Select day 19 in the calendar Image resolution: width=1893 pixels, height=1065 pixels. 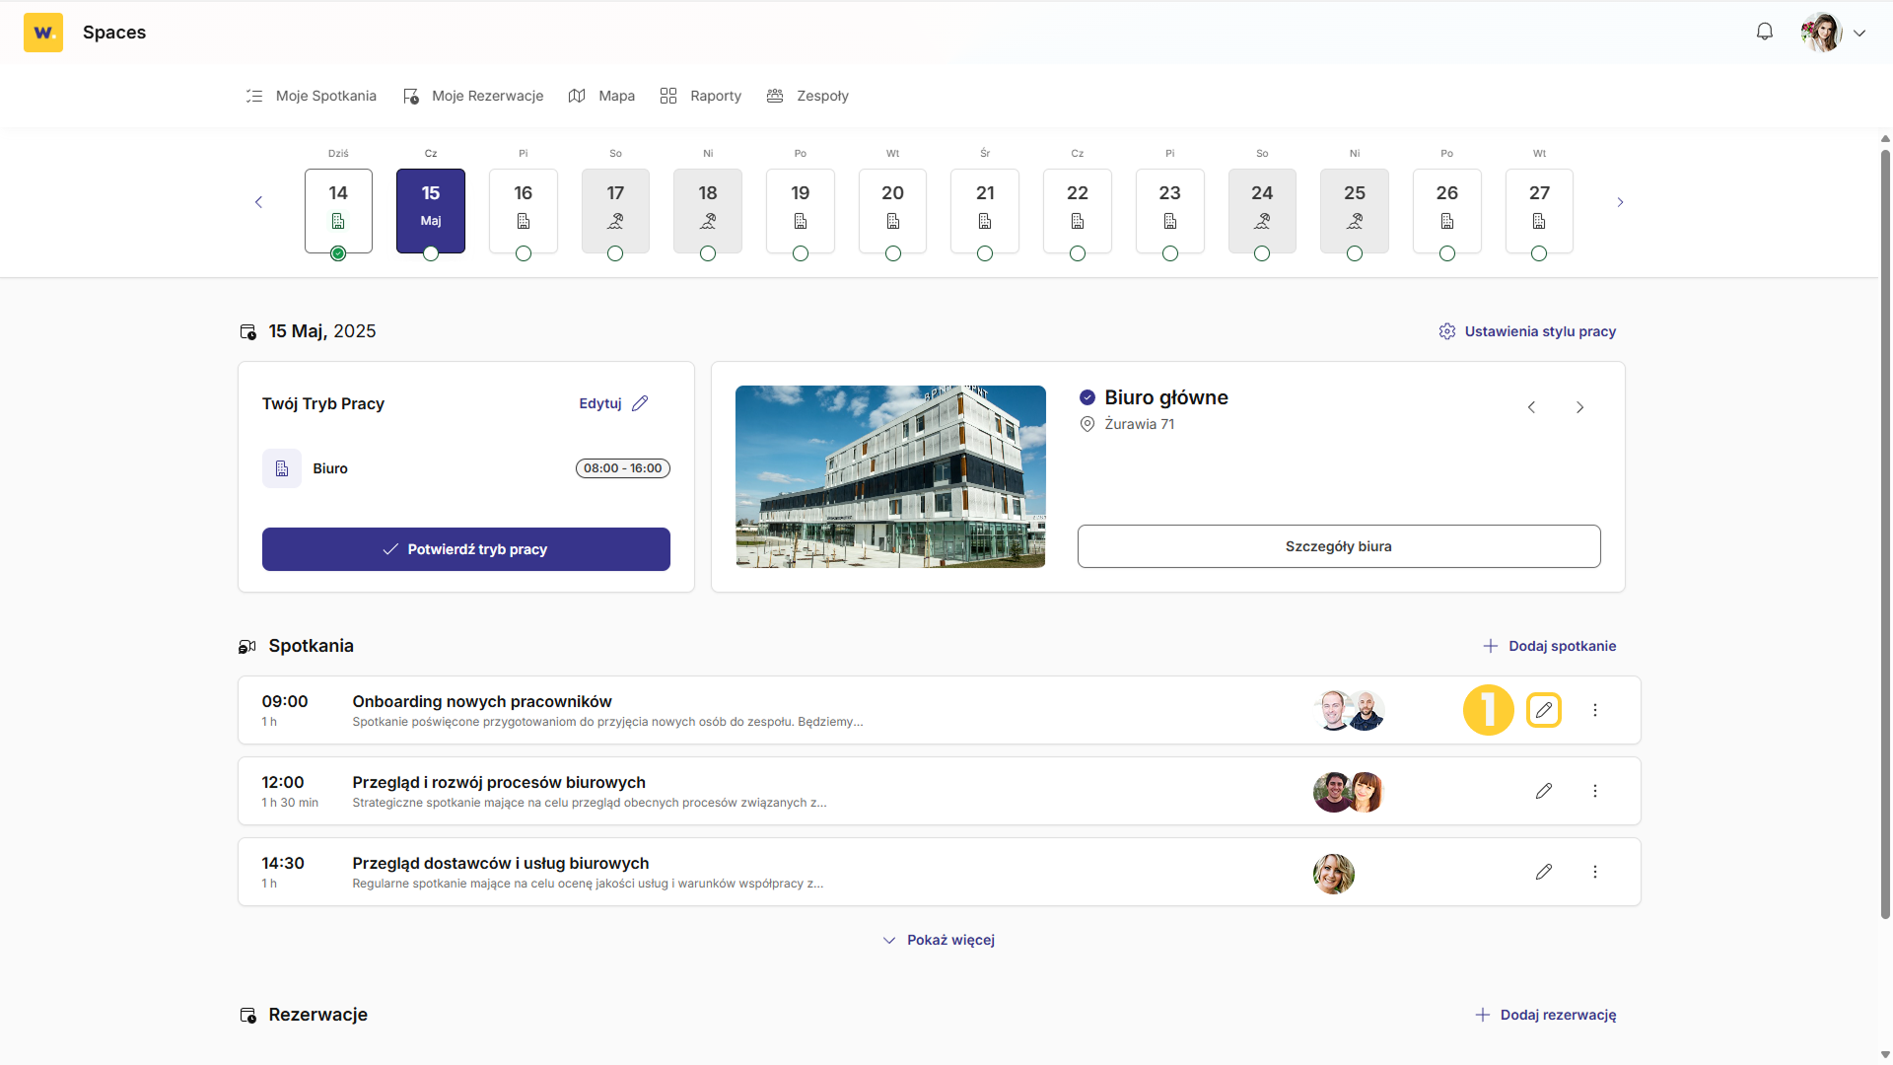coord(801,210)
